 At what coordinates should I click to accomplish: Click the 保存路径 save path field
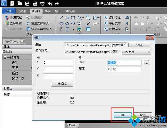pyautogui.click(x=92, y=52)
